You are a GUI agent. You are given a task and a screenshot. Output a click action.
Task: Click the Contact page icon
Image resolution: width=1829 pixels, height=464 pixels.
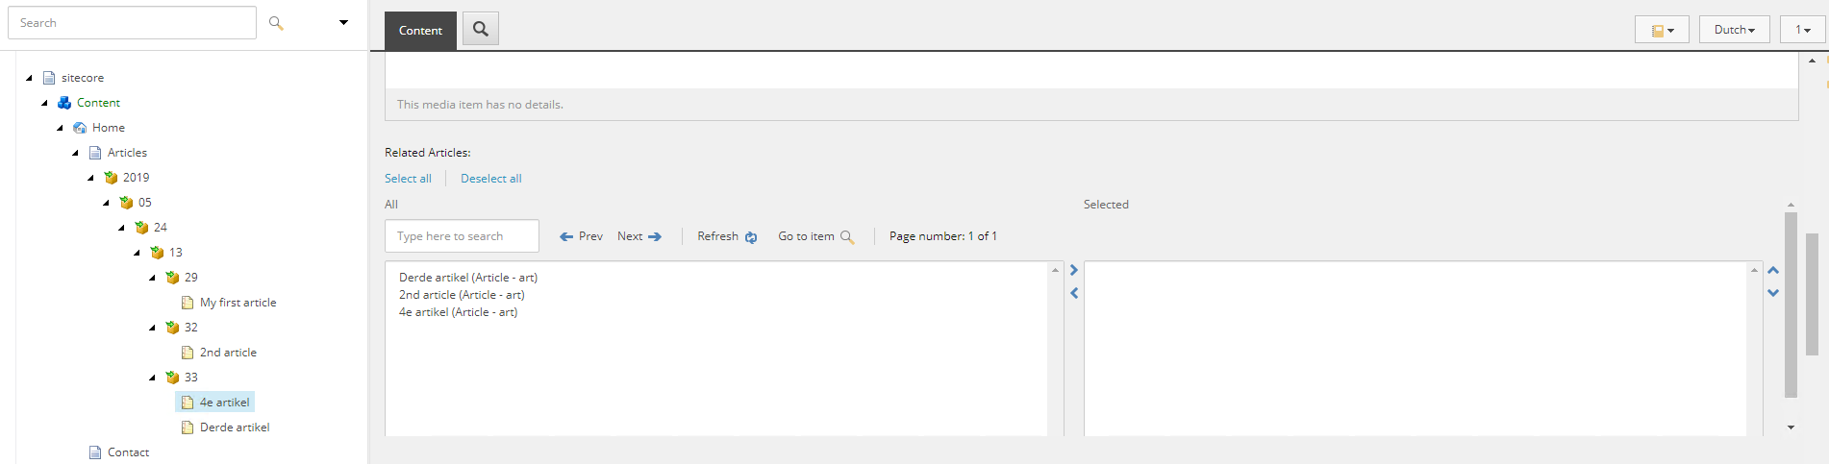click(x=95, y=452)
